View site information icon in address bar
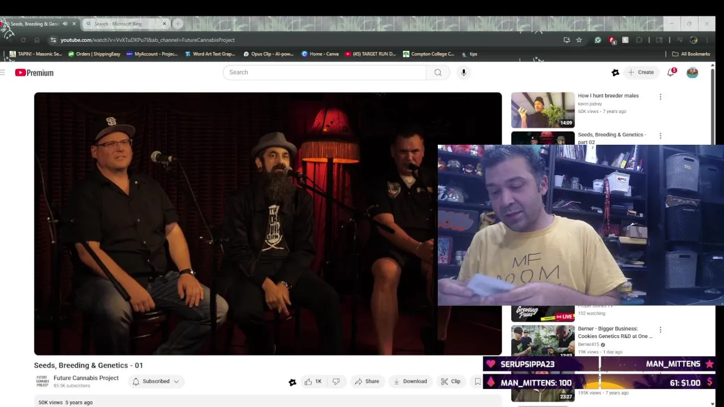Viewport: 724px width, 407px height. click(53, 40)
